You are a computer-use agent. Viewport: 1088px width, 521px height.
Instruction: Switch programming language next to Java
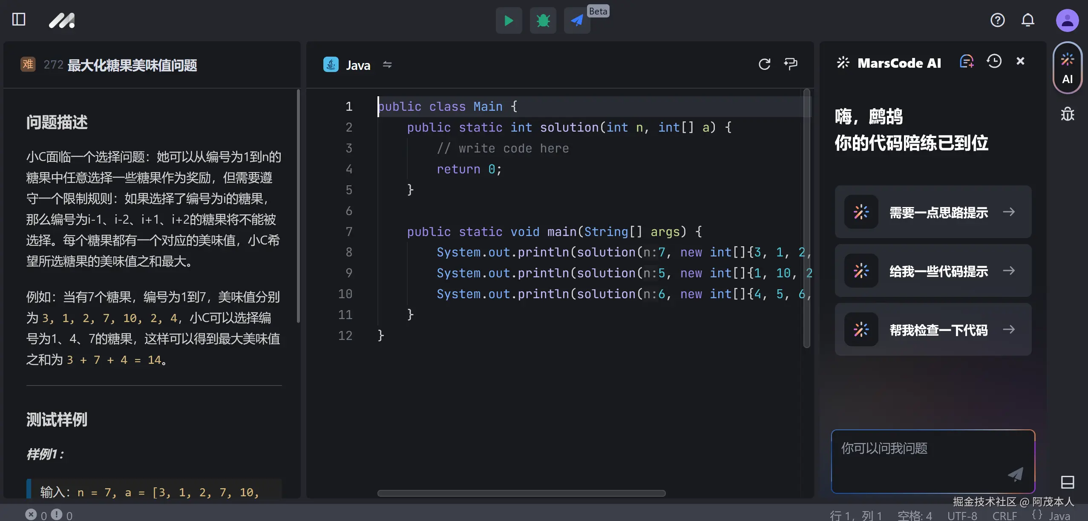click(387, 65)
